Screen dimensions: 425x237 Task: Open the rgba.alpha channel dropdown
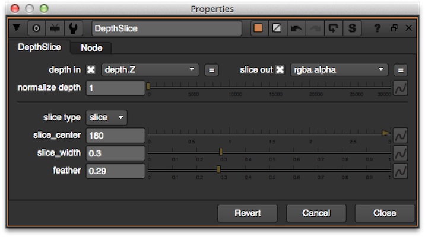coord(338,70)
